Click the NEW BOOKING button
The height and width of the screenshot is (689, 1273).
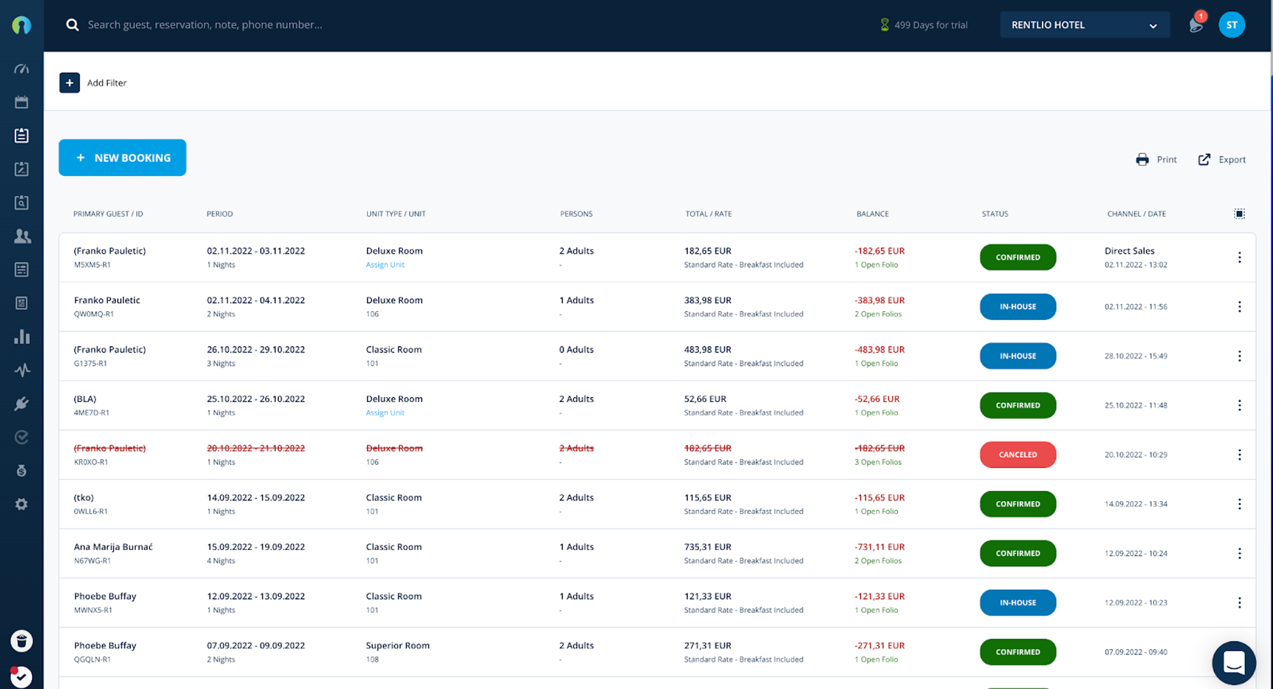(122, 158)
